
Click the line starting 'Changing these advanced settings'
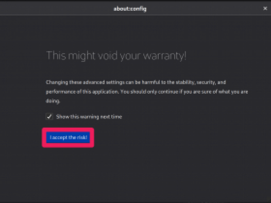(136, 82)
